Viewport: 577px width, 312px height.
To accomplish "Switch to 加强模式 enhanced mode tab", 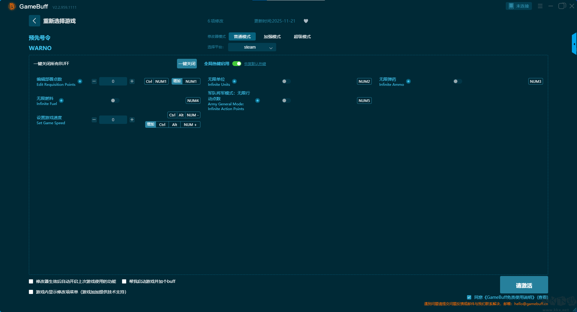I will pos(272,37).
